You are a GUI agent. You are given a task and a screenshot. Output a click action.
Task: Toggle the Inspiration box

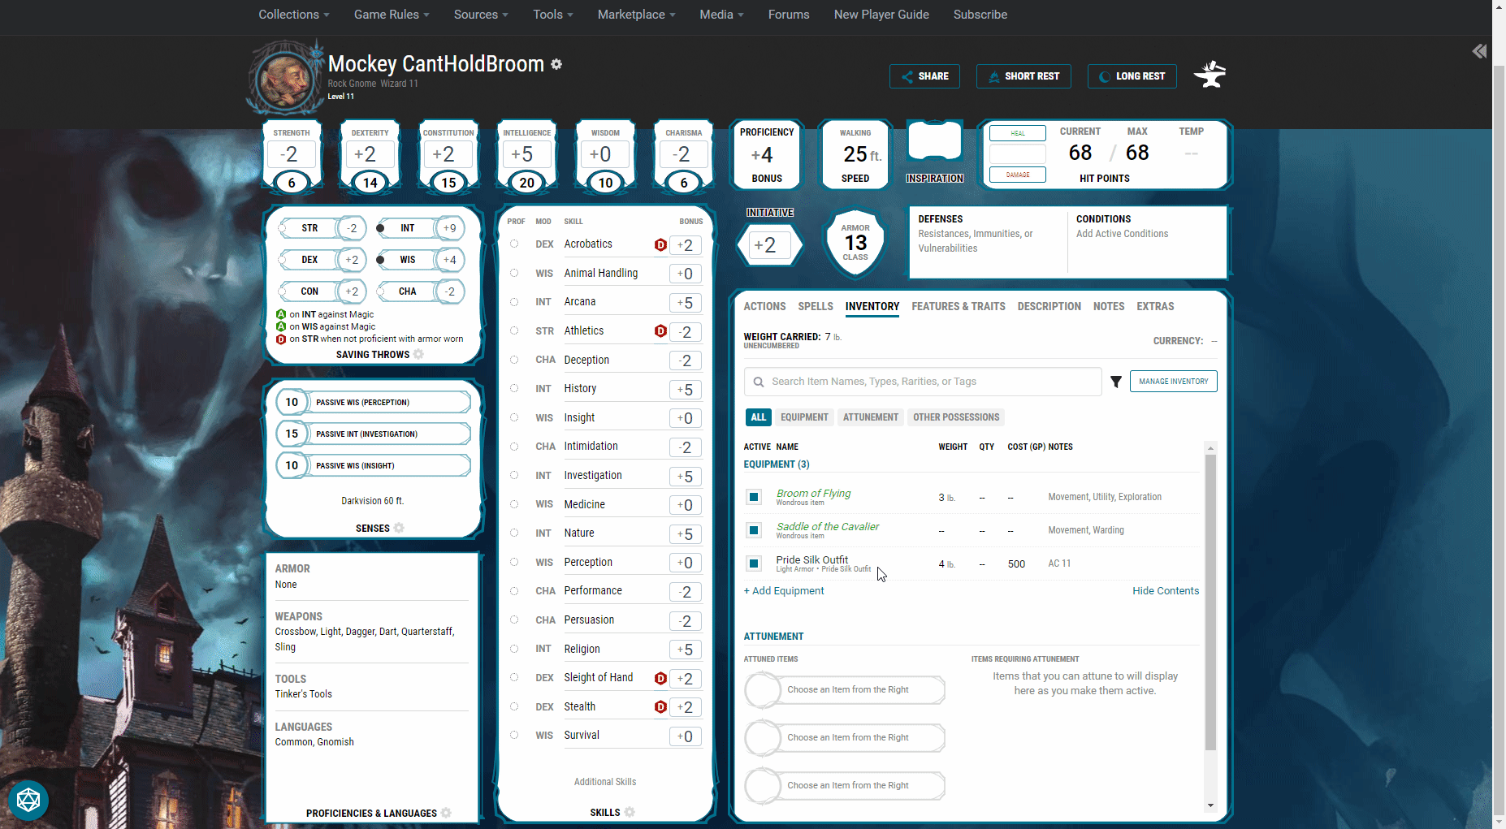[934, 143]
